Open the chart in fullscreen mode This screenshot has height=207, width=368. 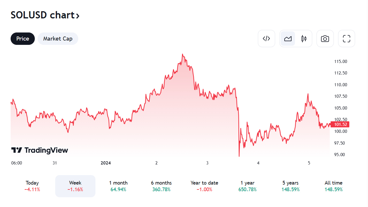(346, 39)
